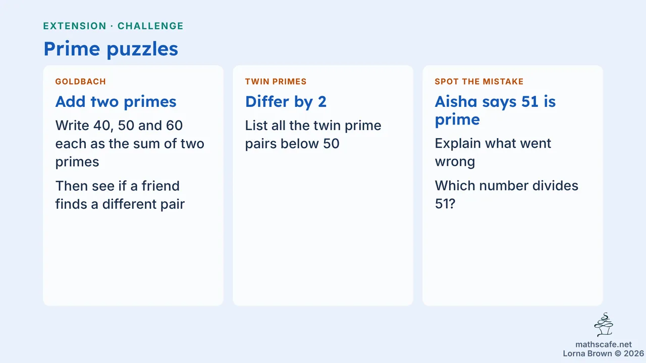Click the SPOT THE MISTAKE label
The image size is (646, 363).
[479, 82]
